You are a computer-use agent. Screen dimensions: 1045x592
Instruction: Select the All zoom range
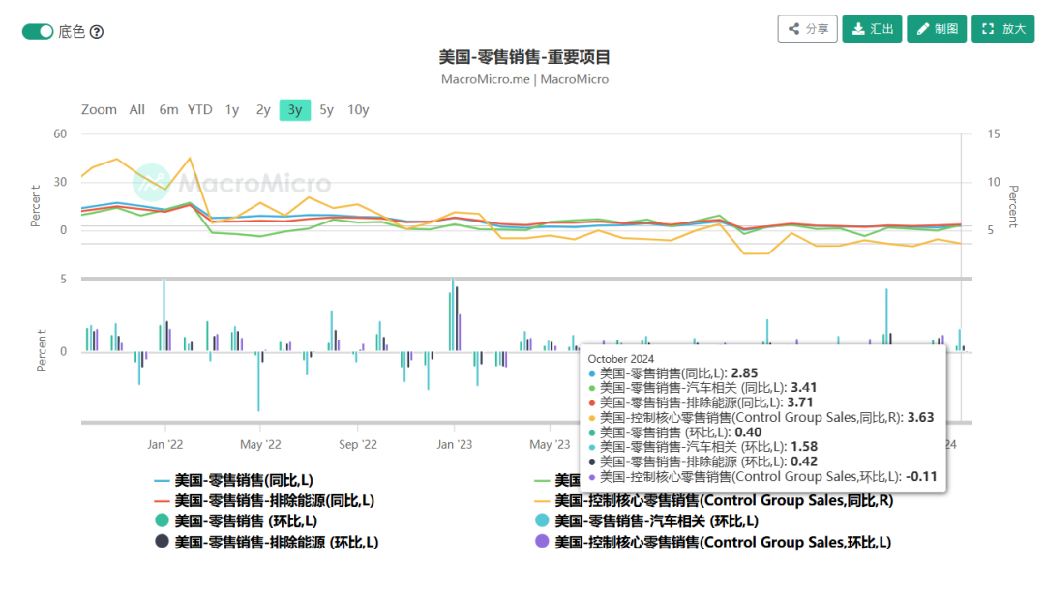coord(137,110)
